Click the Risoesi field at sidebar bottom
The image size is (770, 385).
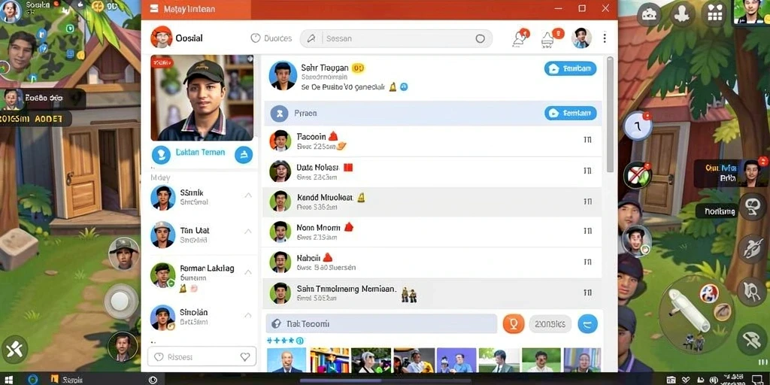pyautogui.click(x=202, y=357)
